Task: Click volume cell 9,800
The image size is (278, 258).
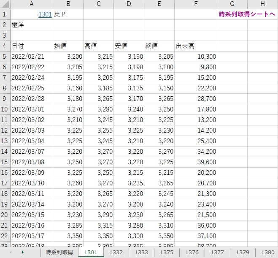Action: (x=196, y=67)
